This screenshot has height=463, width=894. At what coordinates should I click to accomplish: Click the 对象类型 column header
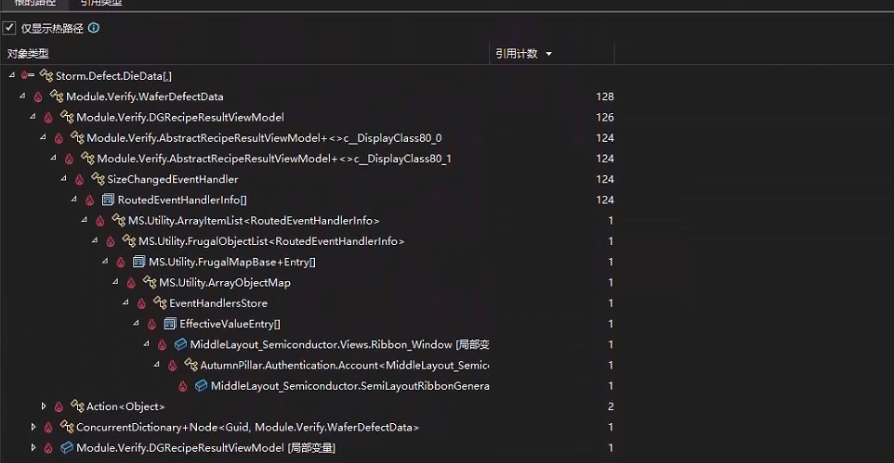point(28,54)
